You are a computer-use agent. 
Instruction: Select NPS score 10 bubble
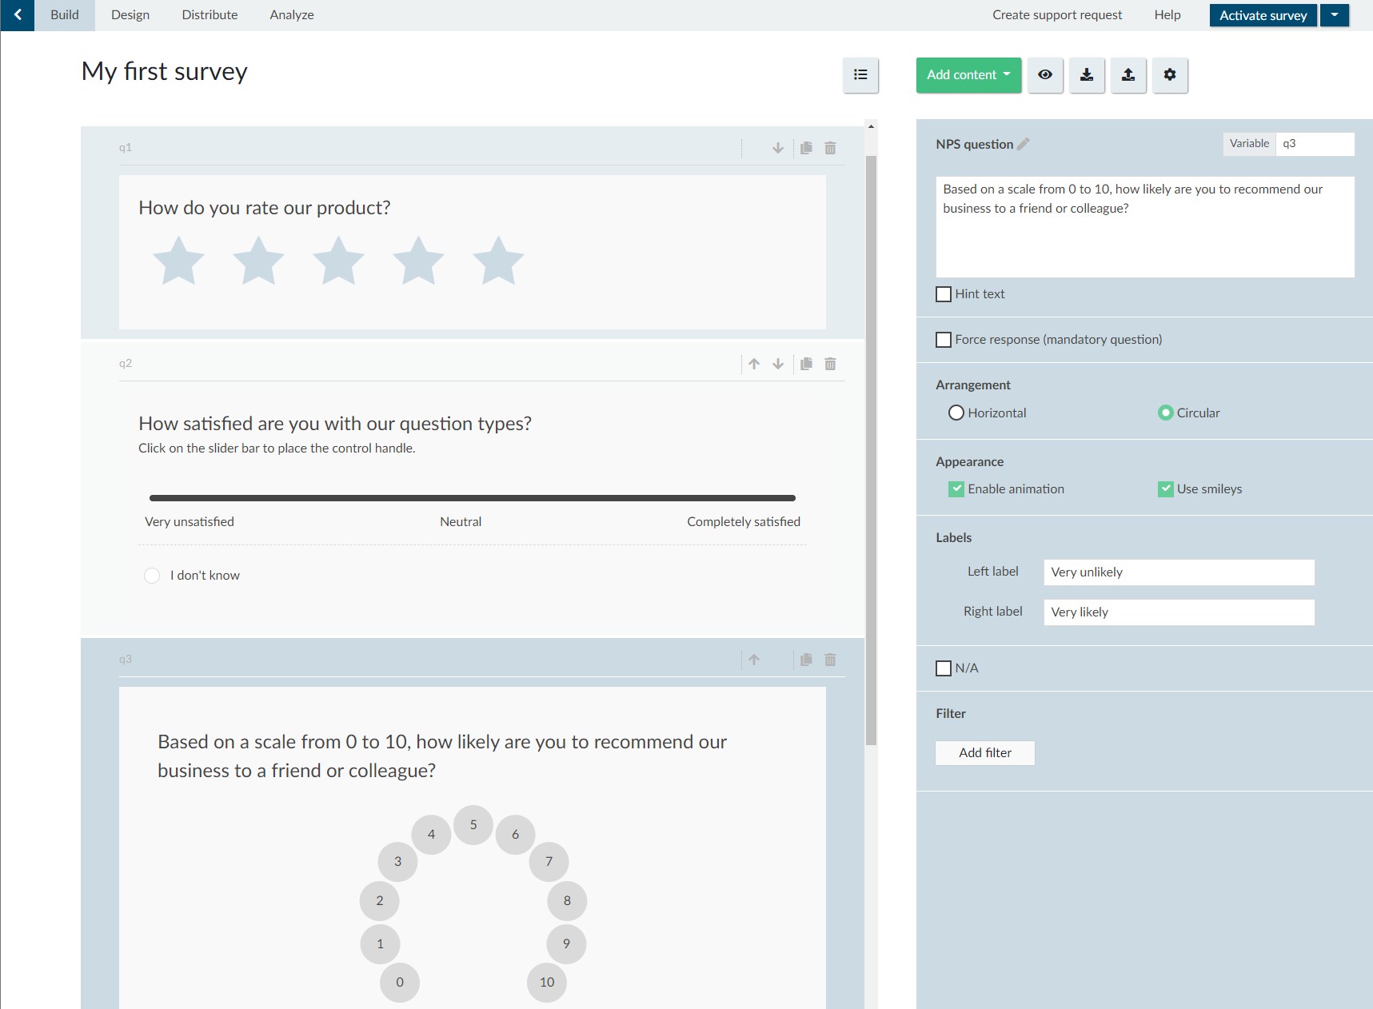pos(547,983)
